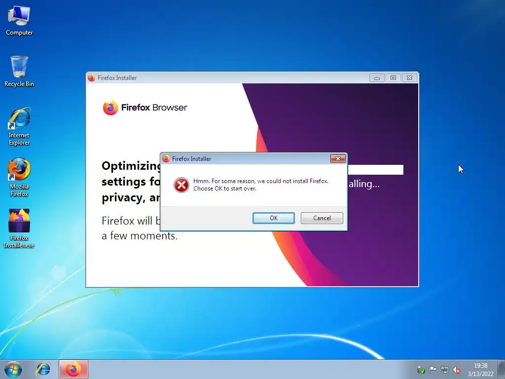505x379 pixels.
Task: Click the Firefox icon in main installer title bar
Action: [91, 77]
